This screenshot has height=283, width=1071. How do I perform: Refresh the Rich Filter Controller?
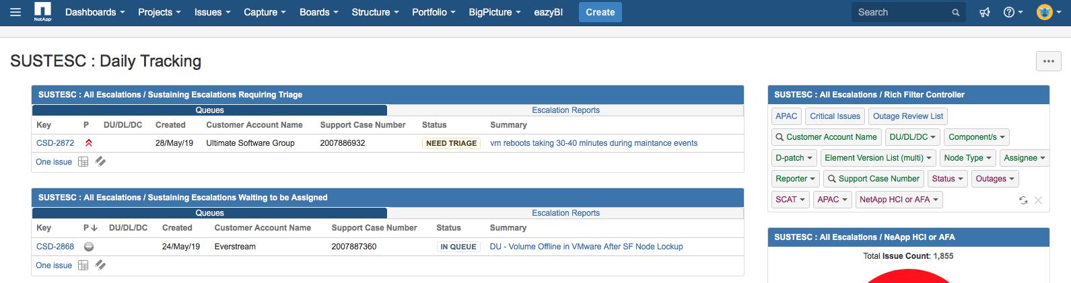tap(1023, 200)
